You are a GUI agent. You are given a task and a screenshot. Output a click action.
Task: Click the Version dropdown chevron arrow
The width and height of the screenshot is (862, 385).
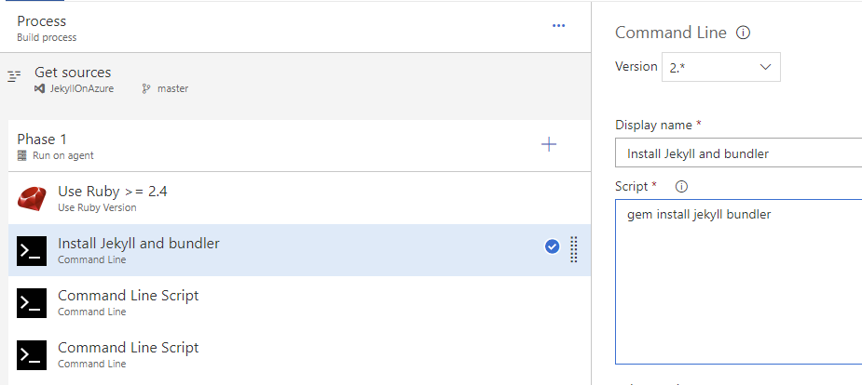tap(765, 67)
